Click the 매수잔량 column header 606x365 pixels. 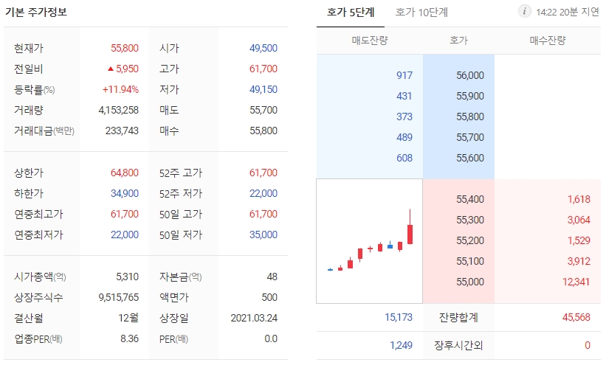547,41
